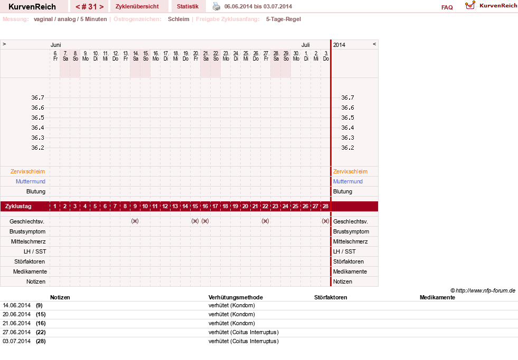Click Störfaktoren column header in notes table

[331, 297]
